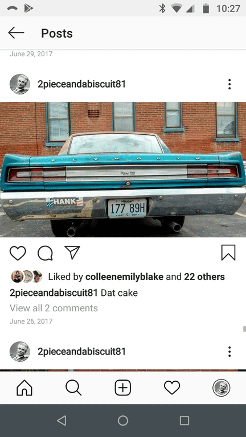Image resolution: width=246 pixels, height=437 pixels.
Task: Open profile tab avatar in bottom bar
Action: point(221,387)
